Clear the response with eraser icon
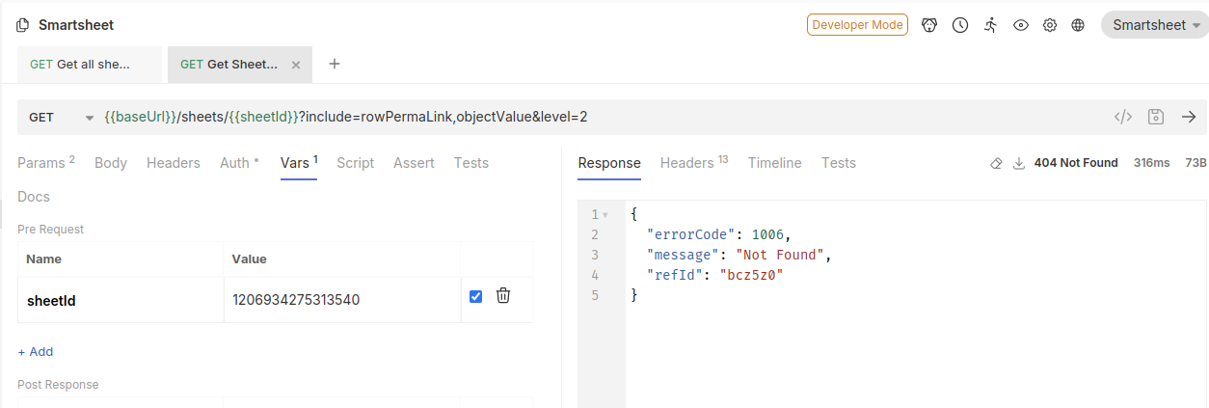 pyautogui.click(x=997, y=164)
